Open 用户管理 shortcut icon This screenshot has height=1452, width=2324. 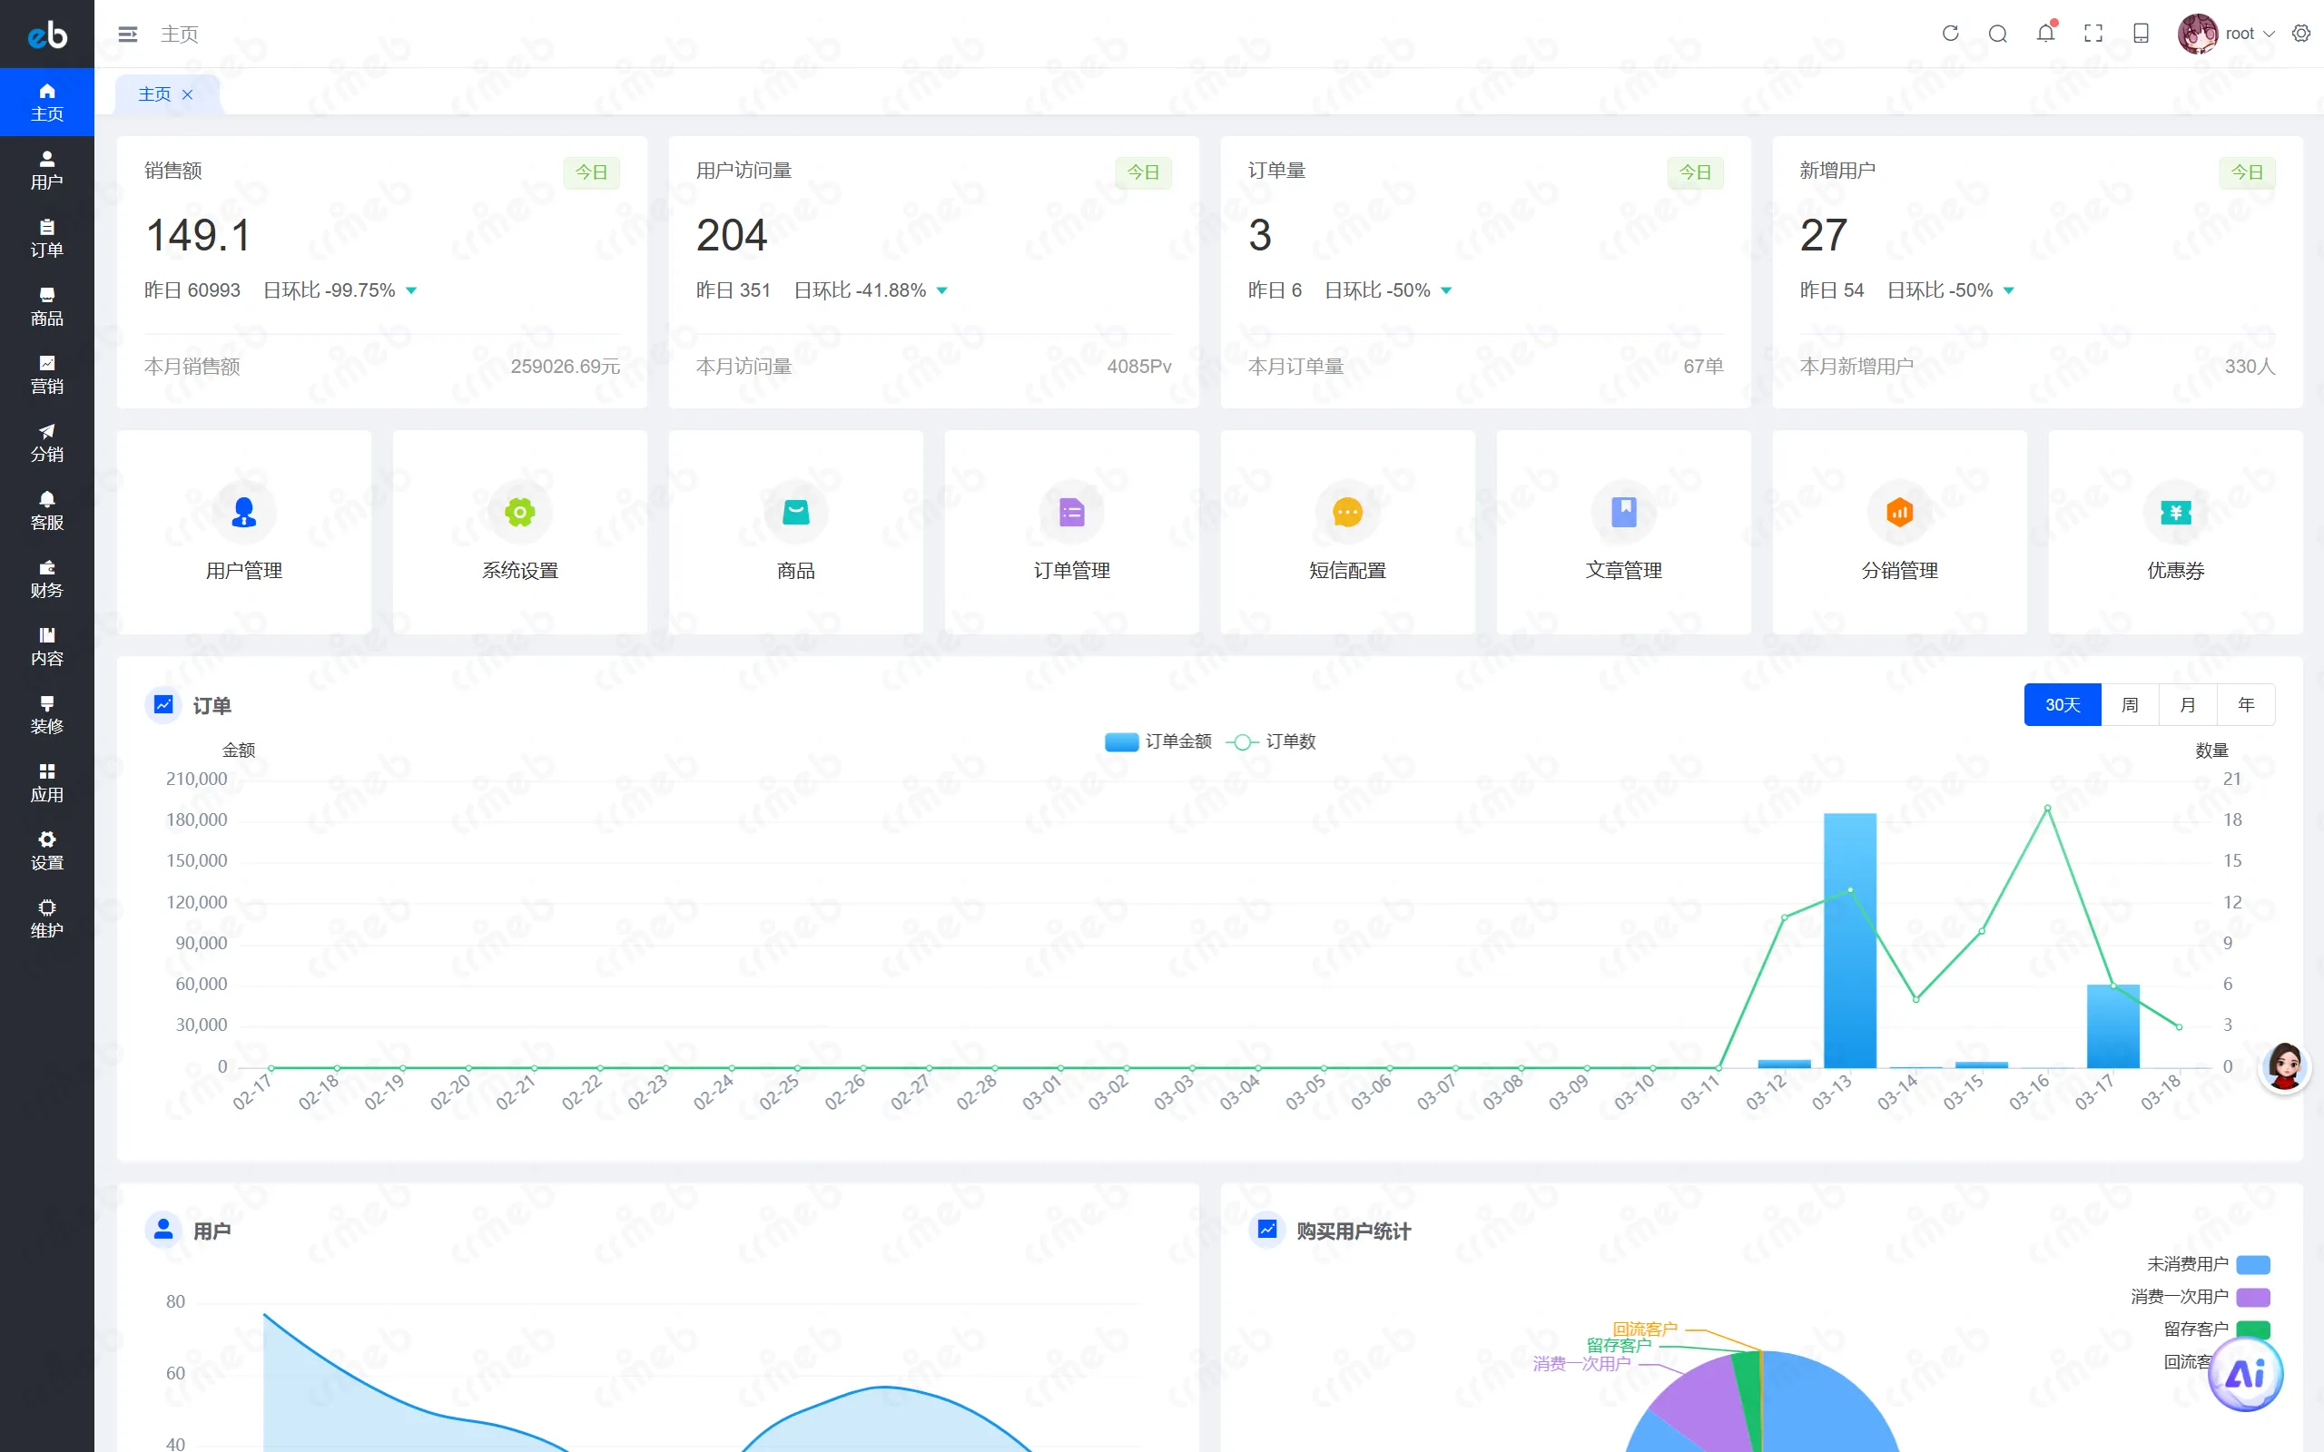tap(244, 512)
